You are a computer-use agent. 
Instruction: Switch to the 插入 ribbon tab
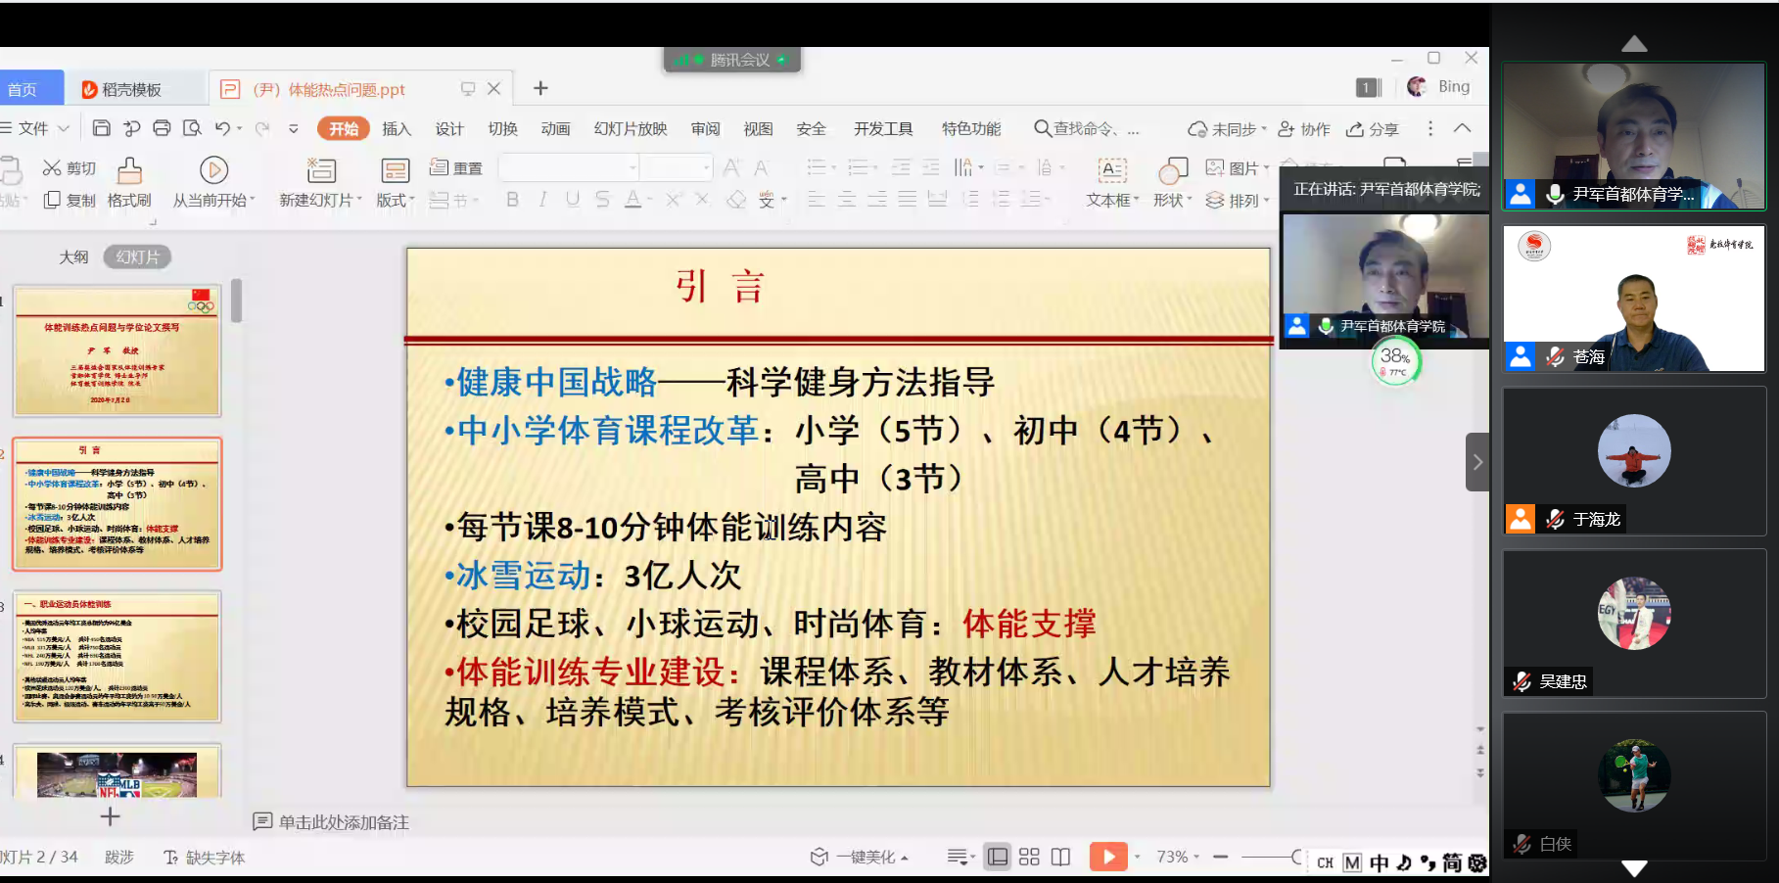(x=396, y=127)
